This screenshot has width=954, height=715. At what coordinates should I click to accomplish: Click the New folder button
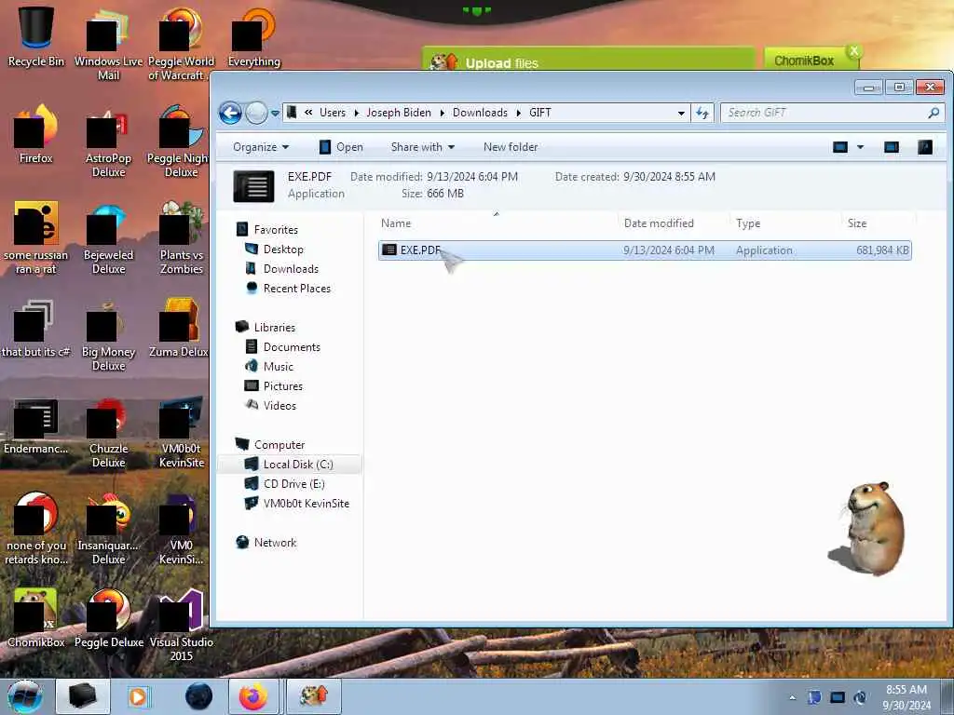[511, 147]
